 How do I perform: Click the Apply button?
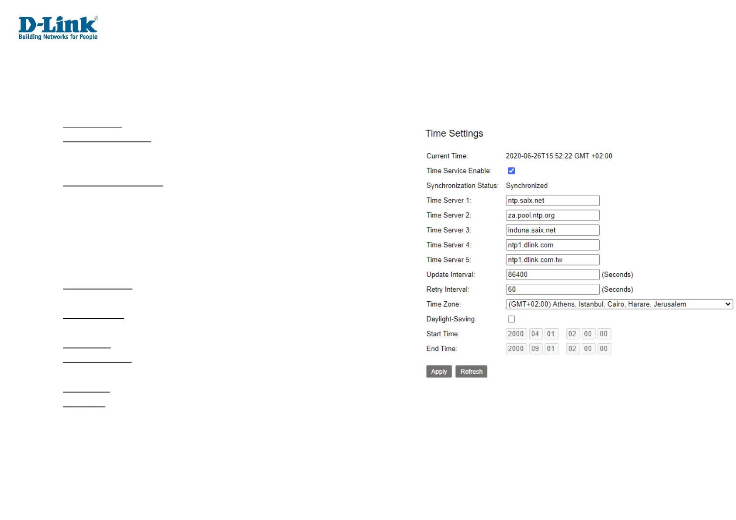pos(439,372)
